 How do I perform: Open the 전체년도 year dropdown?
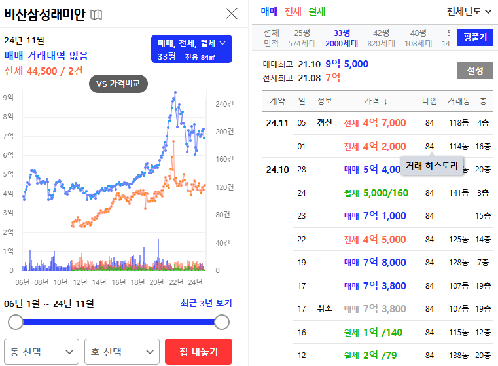(x=469, y=12)
